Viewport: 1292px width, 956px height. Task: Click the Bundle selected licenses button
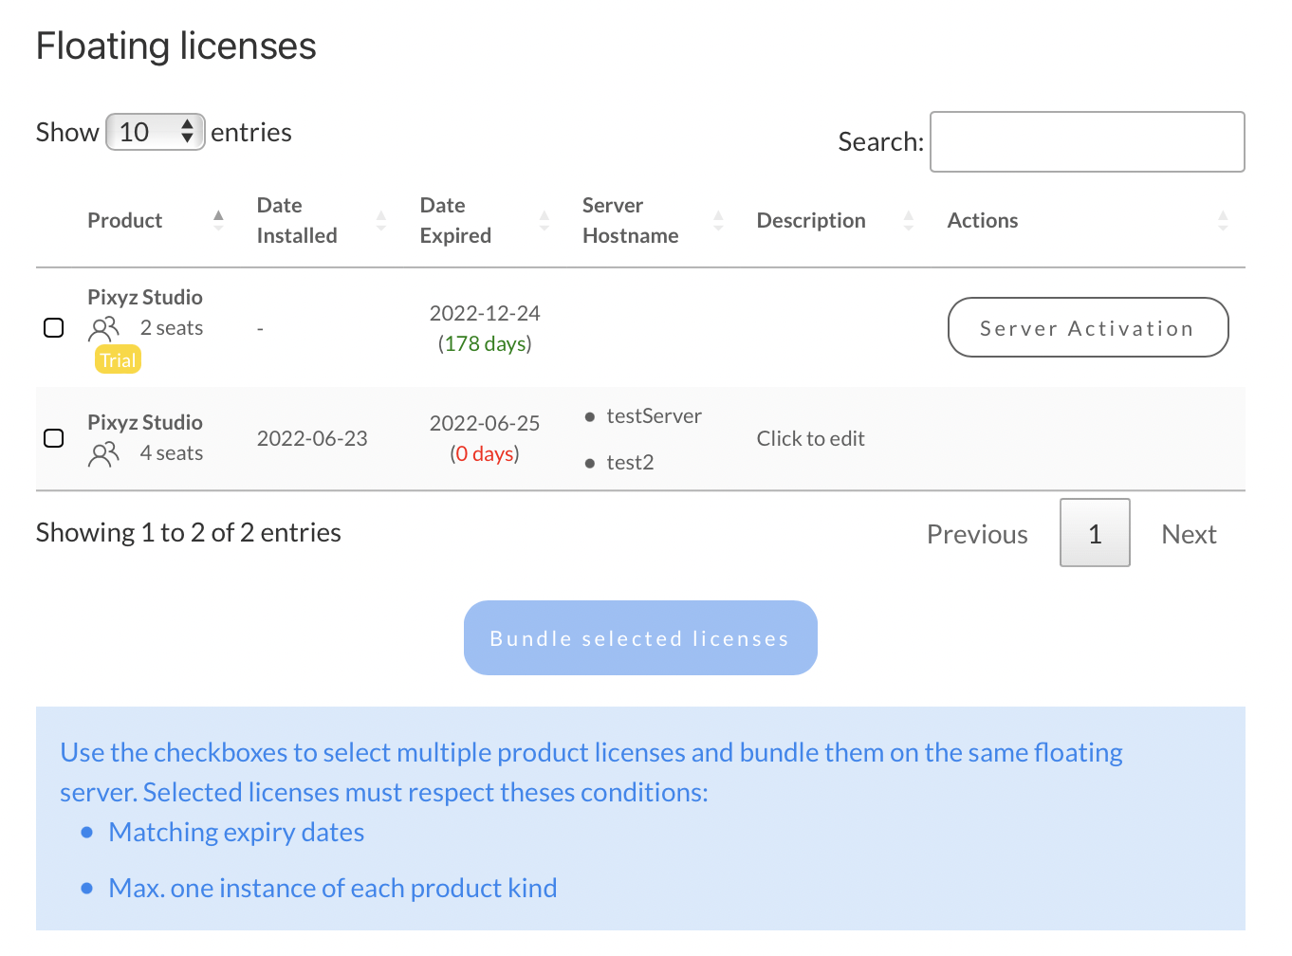coord(640,638)
